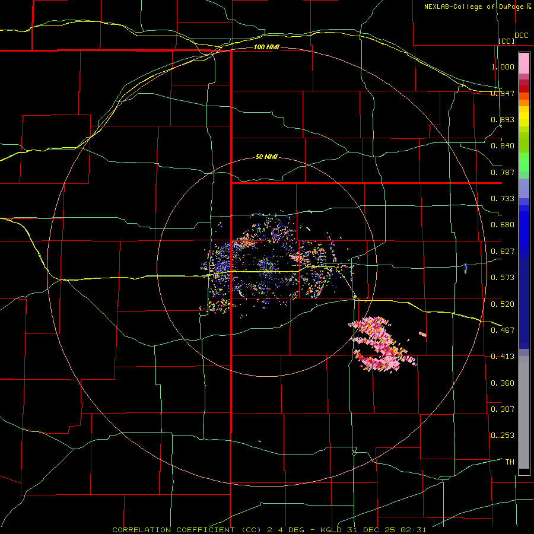
Task: Click the 50 NMI range ring label
Action: tap(266, 157)
